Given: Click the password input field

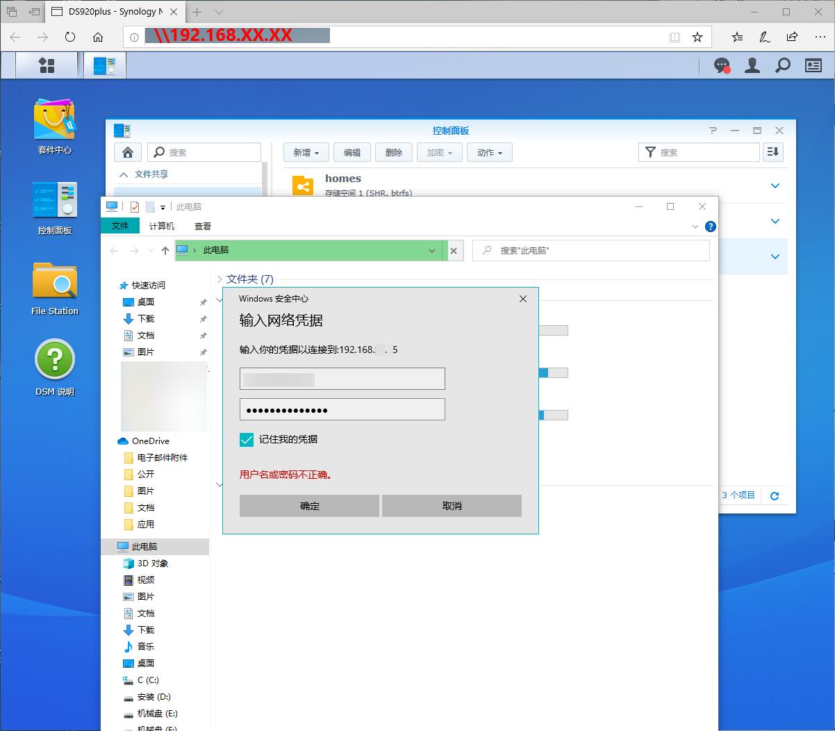Looking at the screenshot, I should pos(342,410).
